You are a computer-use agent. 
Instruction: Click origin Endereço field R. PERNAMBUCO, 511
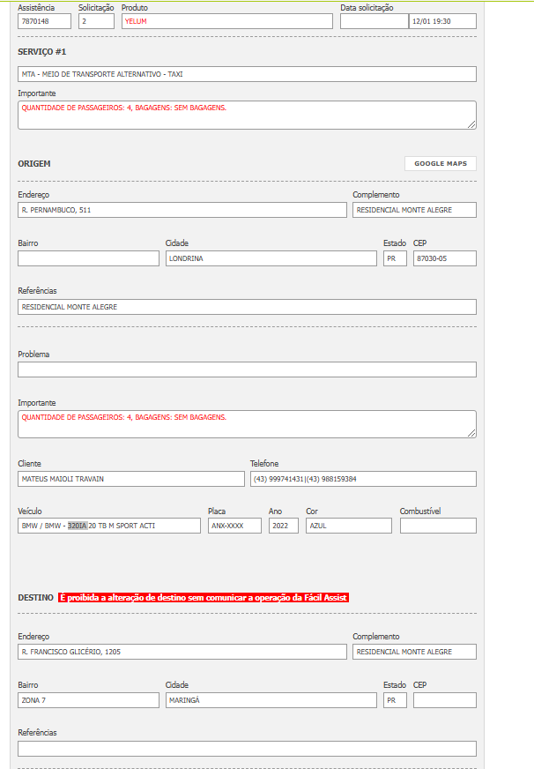(x=182, y=210)
